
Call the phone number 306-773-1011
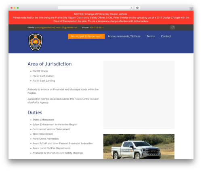pyautogui.click(x=97, y=27)
